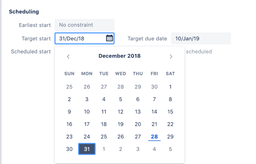256x164 pixels.
Task: Click the Target due date field
Action: 201,38
